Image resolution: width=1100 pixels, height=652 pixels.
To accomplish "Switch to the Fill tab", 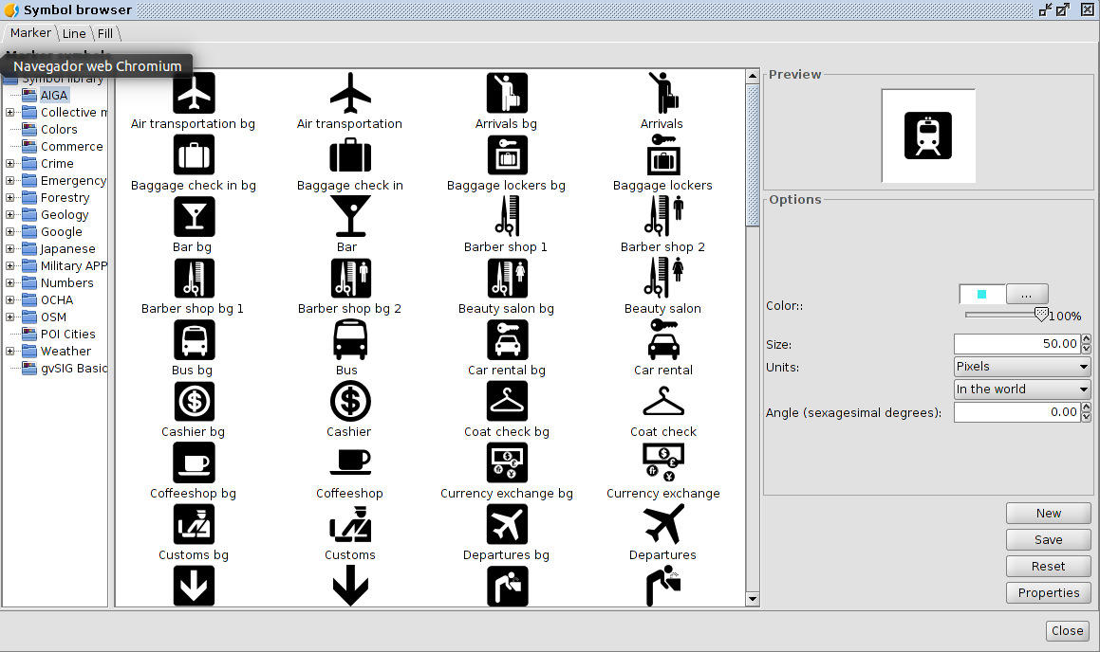I will point(105,33).
